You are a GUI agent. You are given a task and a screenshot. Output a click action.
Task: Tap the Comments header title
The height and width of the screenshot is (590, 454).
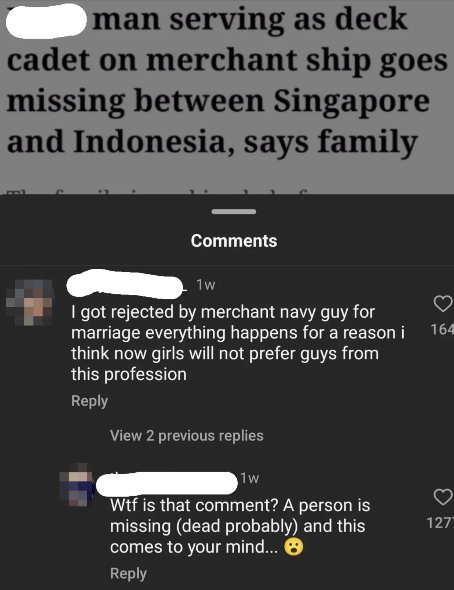click(234, 241)
